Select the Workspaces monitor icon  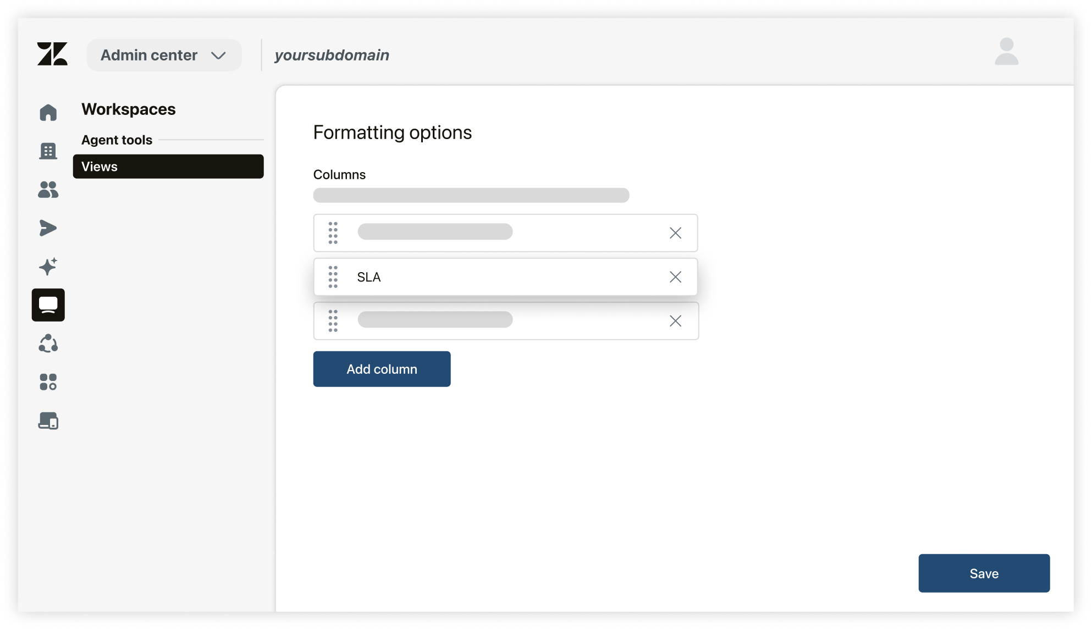point(48,305)
